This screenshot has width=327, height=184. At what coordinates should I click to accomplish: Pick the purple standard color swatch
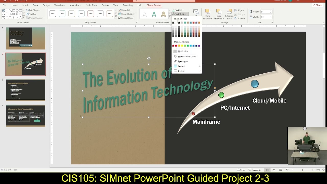199,46
